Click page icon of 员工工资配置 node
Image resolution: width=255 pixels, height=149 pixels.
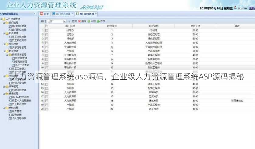tap(13, 65)
